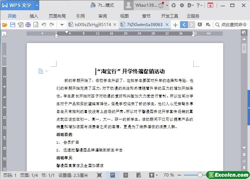
Task: Close the 7tZKlwtmSx39063 document tab
Action: click(x=167, y=25)
